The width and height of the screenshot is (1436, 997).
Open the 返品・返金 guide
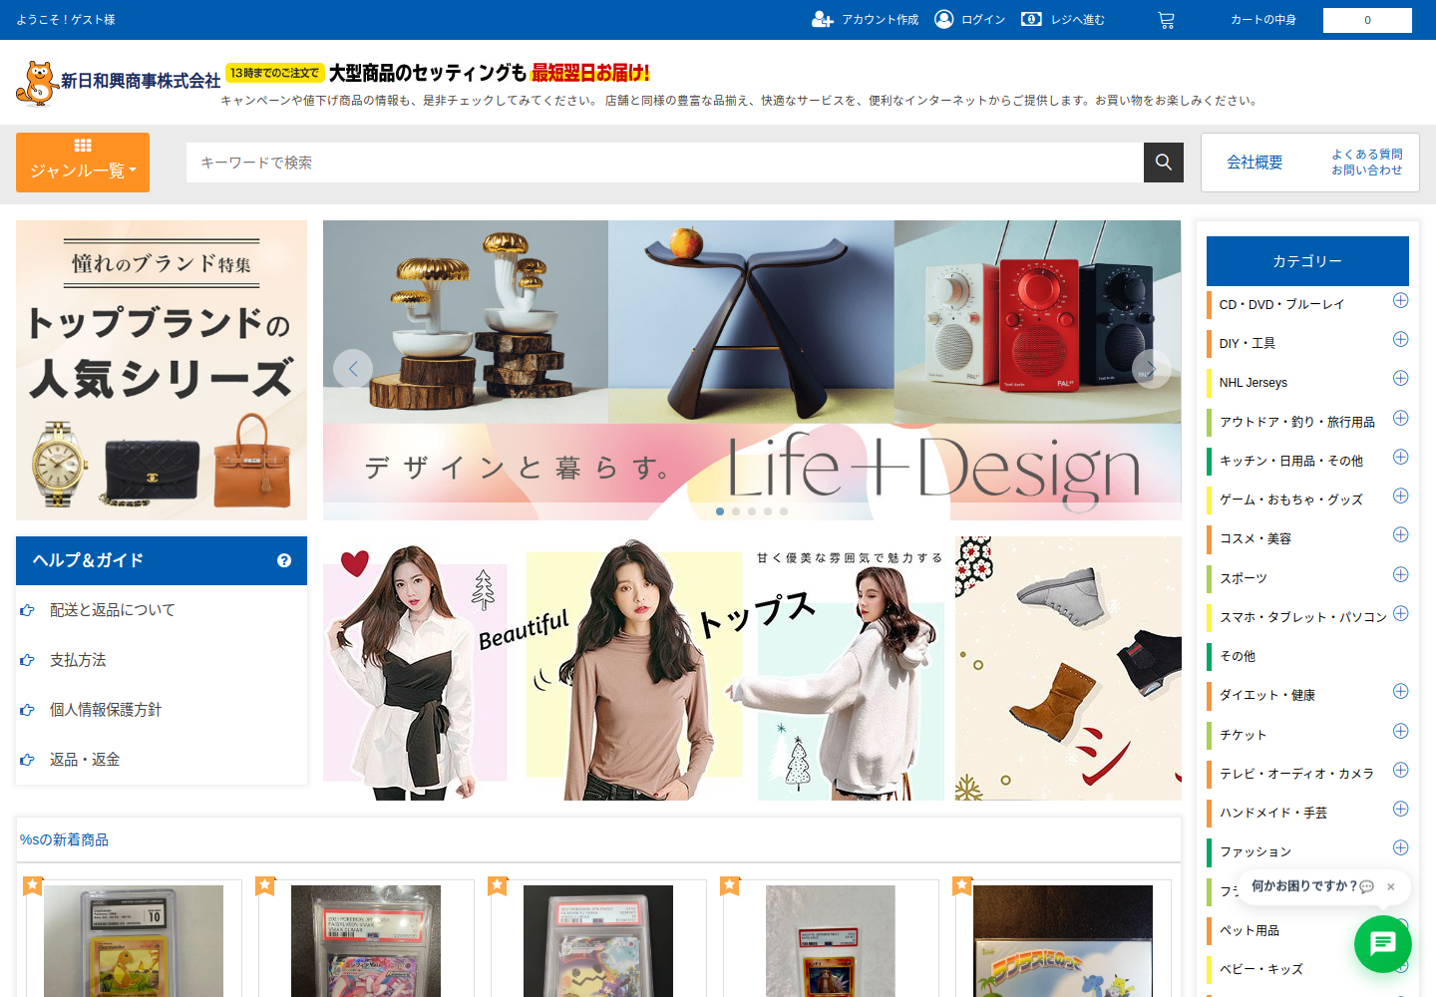(85, 760)
